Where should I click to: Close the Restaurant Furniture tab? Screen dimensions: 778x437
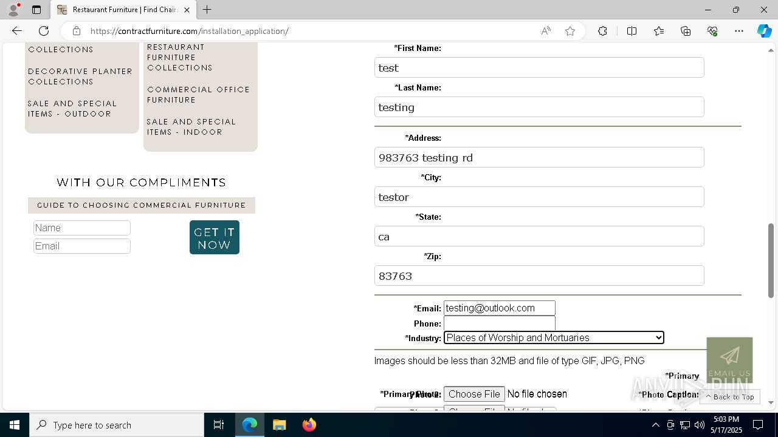(x=187, y=10)
